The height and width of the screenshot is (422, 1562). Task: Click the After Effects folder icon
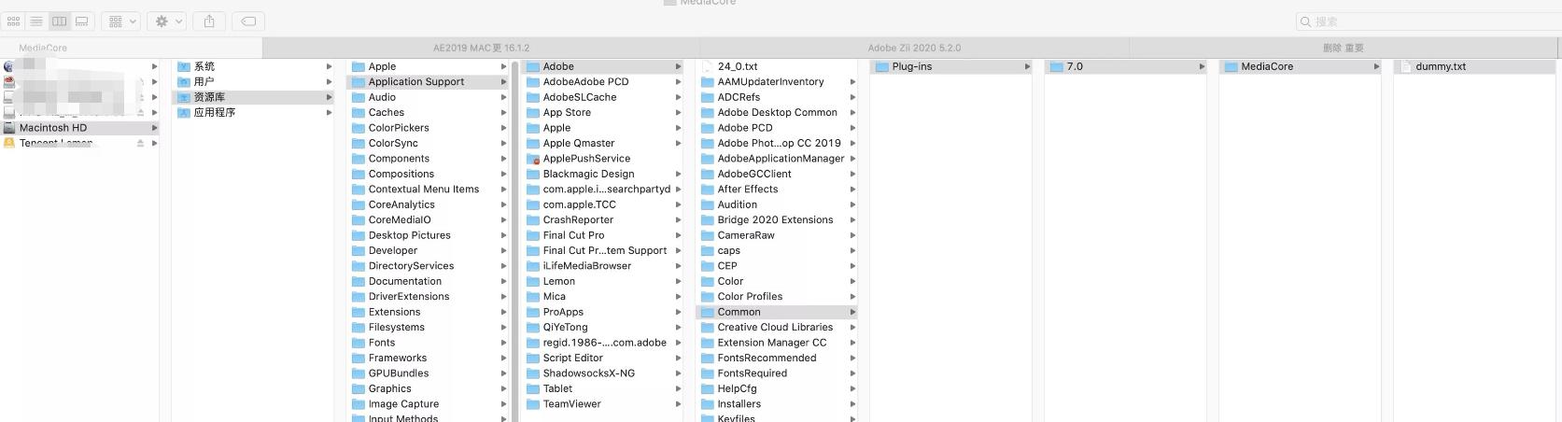click(x=708, y=190)
